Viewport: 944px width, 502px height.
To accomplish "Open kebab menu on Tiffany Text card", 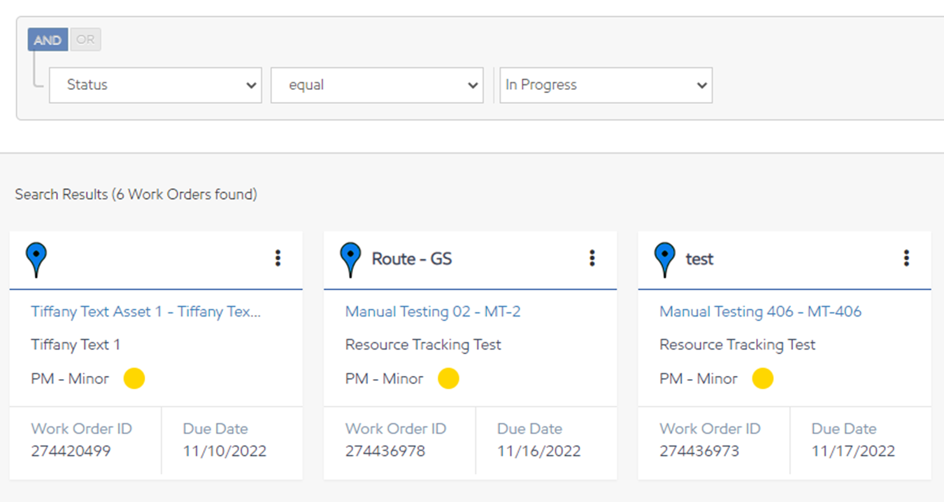I will coord(278,258).
